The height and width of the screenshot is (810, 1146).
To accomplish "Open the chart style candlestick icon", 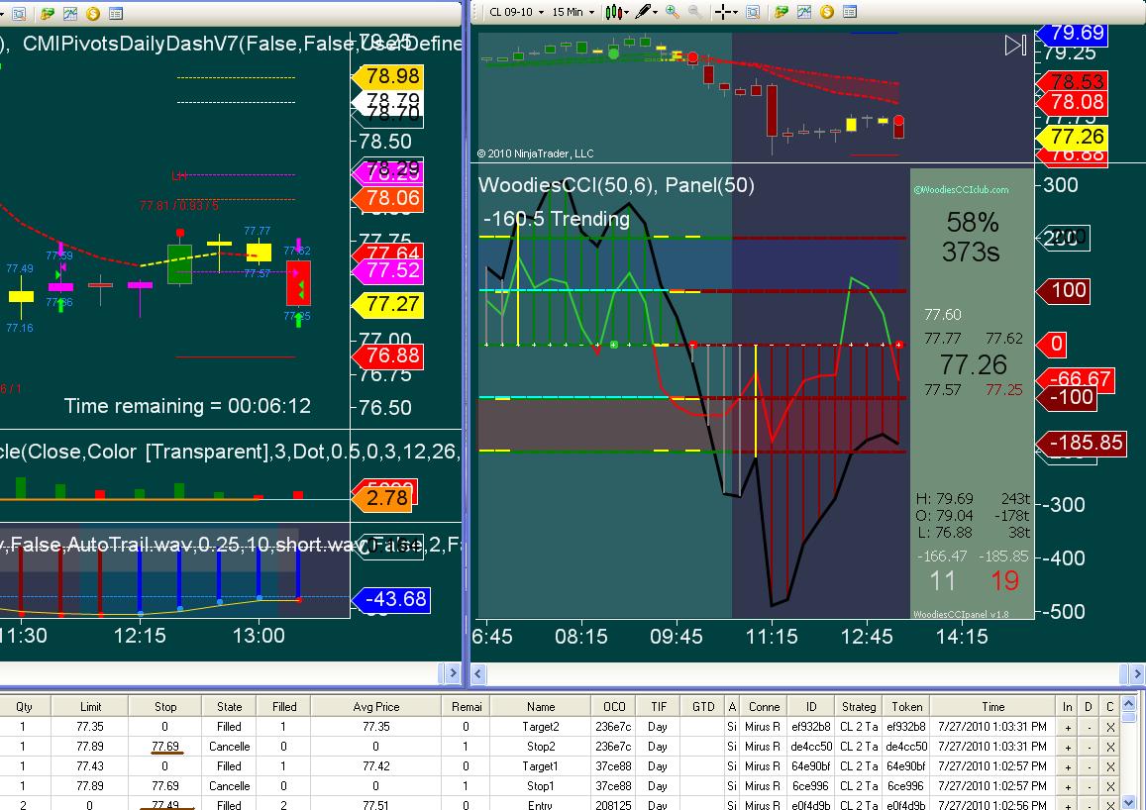I will tap(612, 13).
